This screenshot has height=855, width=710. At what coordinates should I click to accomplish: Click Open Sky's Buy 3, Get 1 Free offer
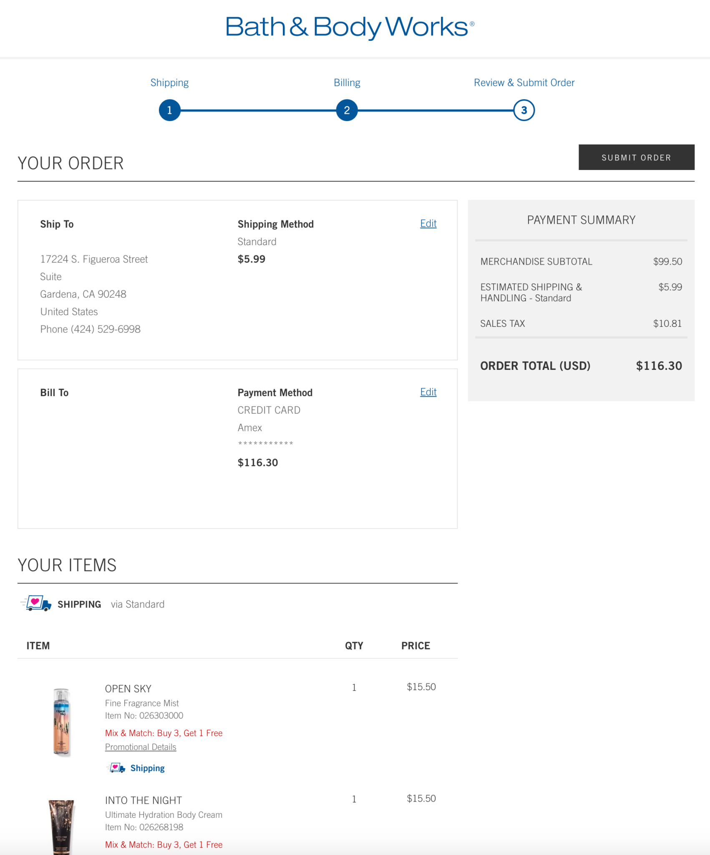coord(164,733)
